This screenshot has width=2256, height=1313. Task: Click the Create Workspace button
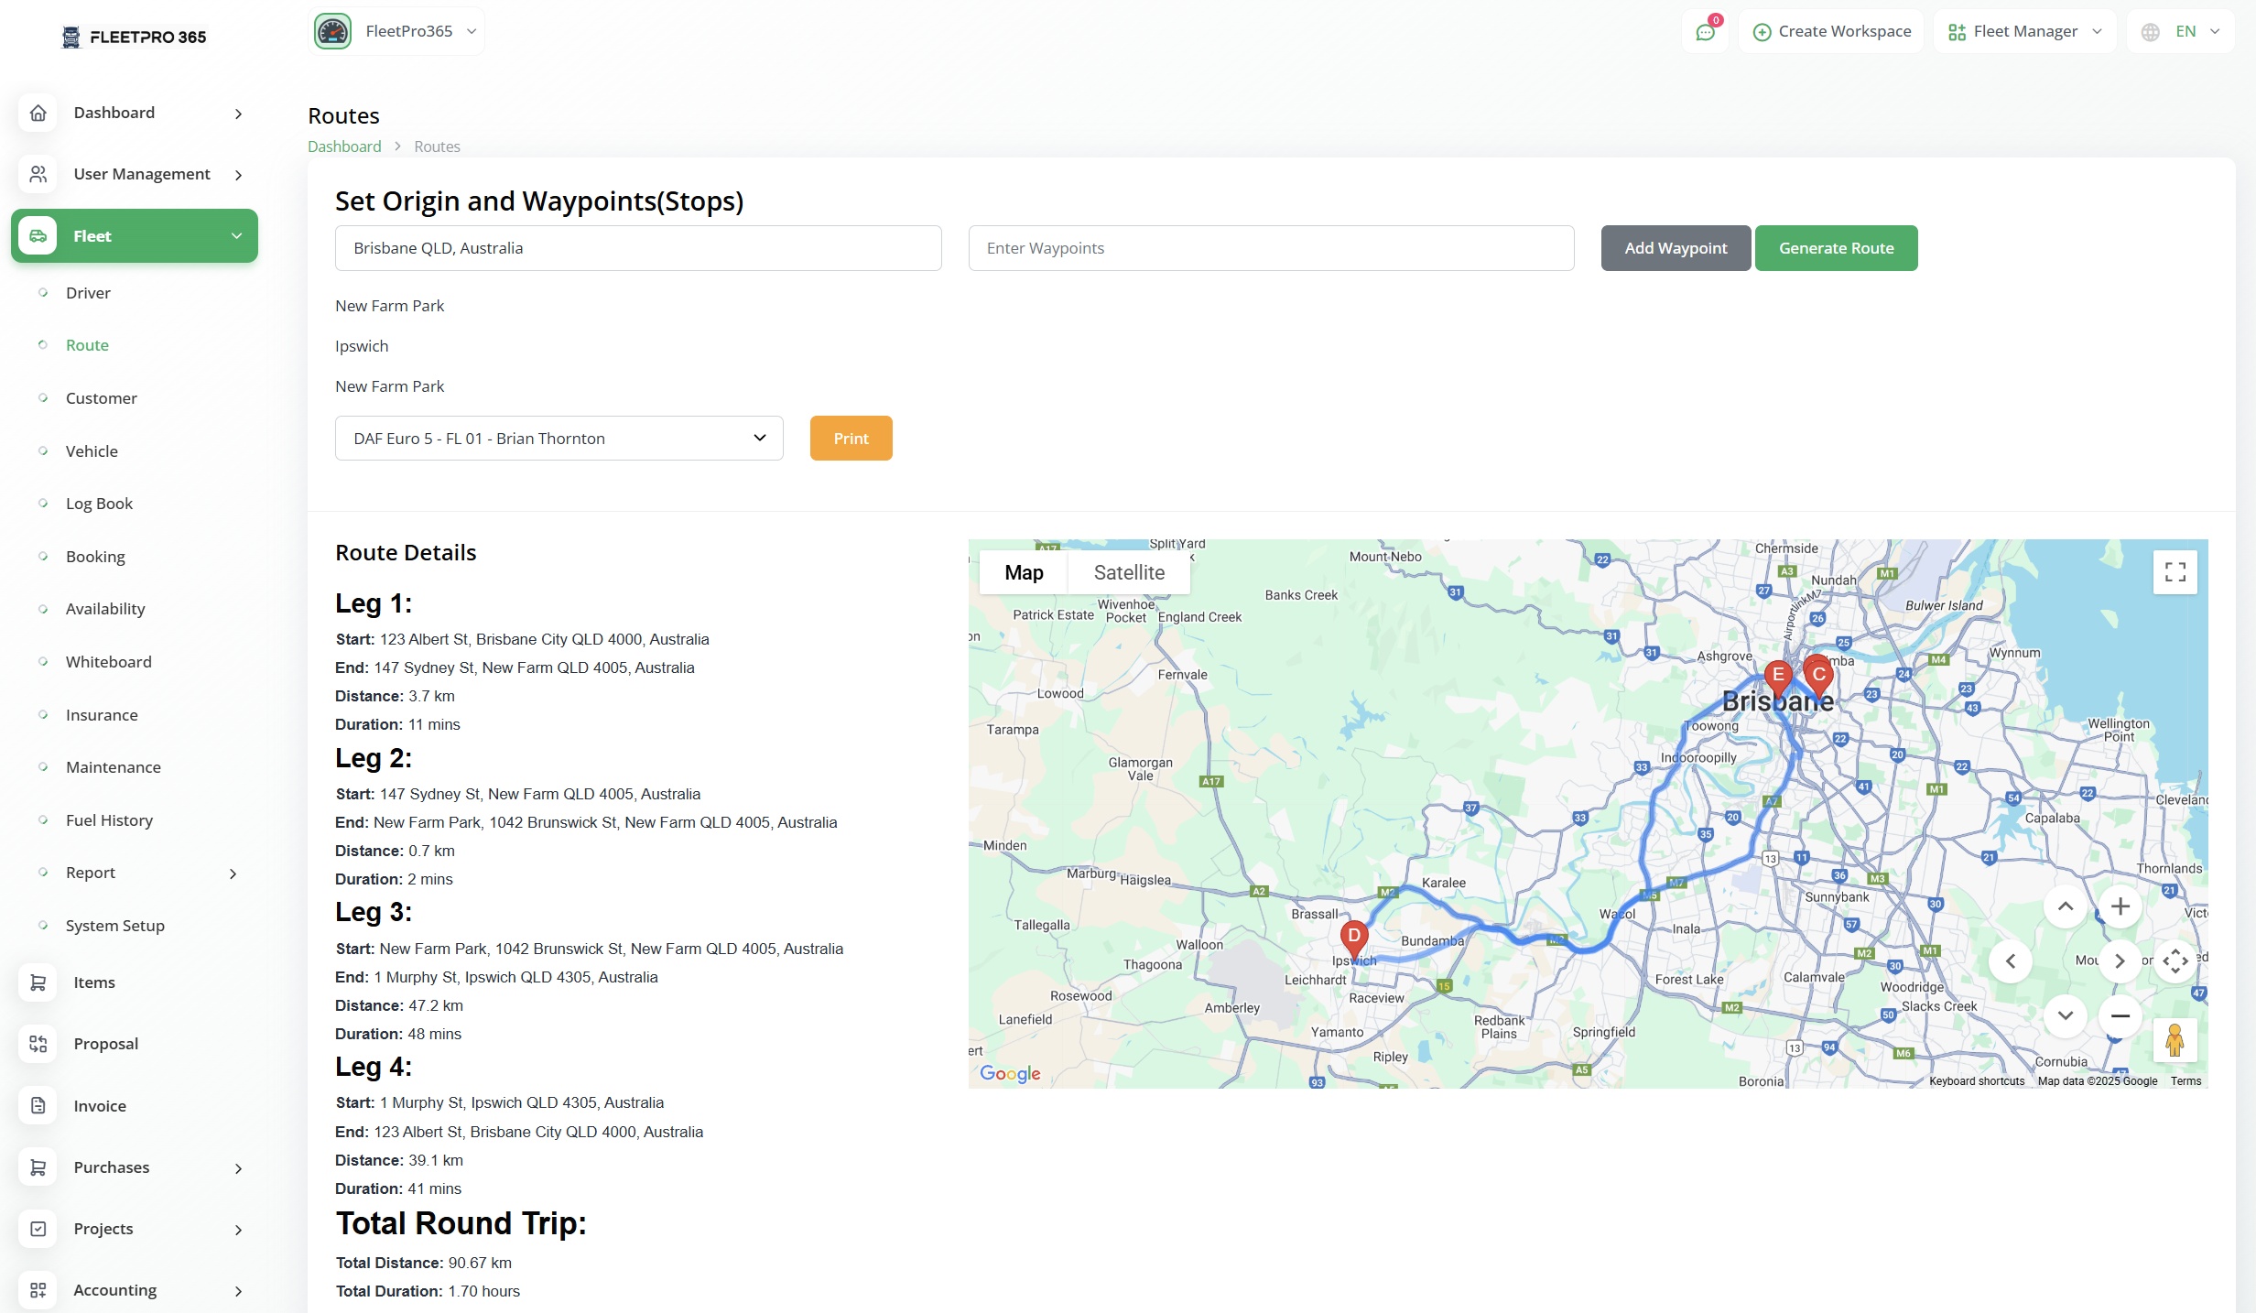pyautogui.click(x=1831, y=32)
